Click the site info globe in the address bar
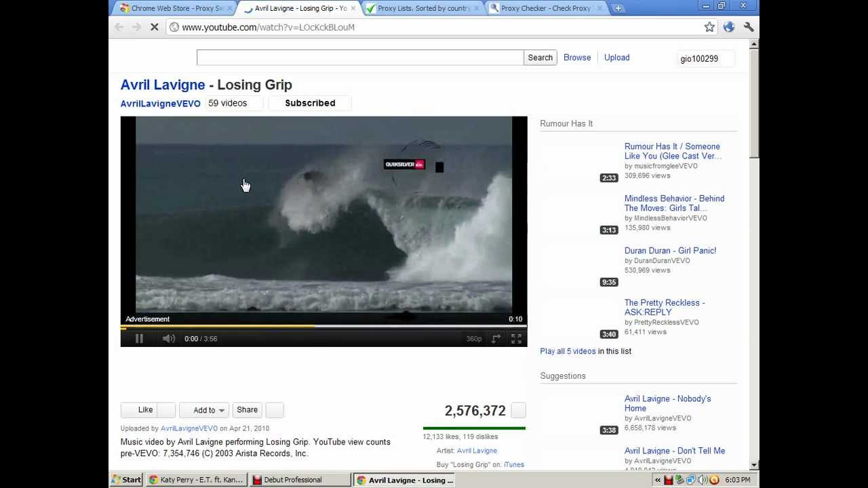This screenshot has width=868, height=488. coord(174,27)
